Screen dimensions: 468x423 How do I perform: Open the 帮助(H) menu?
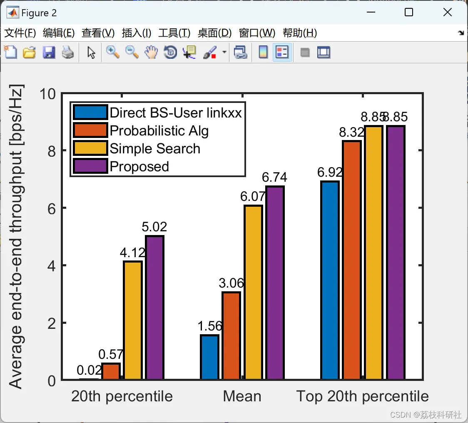300,33
